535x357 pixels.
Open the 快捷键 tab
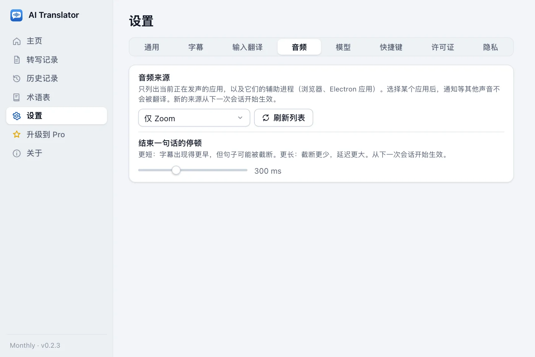click(x=391, y=47)
